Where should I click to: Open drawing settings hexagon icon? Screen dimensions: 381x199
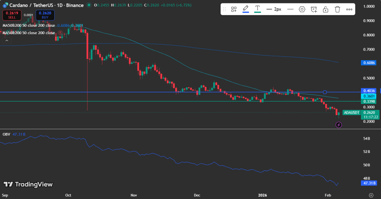pos(302,9)
